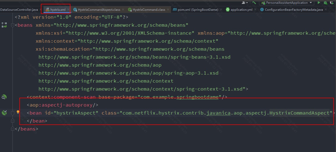The image size is (336, 152).
Task: Open the user profile dropdown in the toolbar
Action: [x=244, y=3]
